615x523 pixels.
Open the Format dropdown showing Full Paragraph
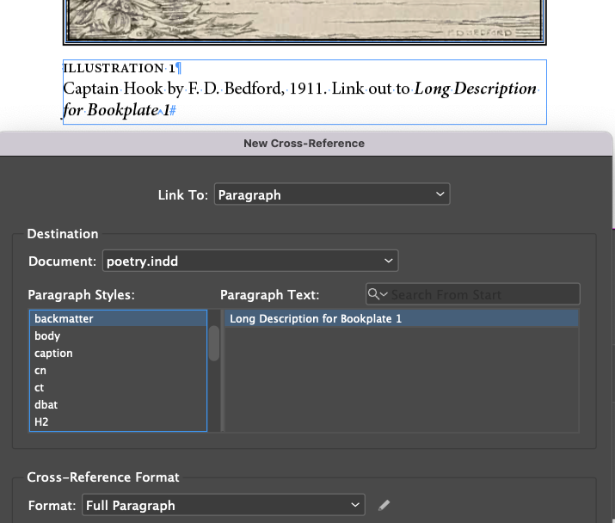(x=223, y=505)
